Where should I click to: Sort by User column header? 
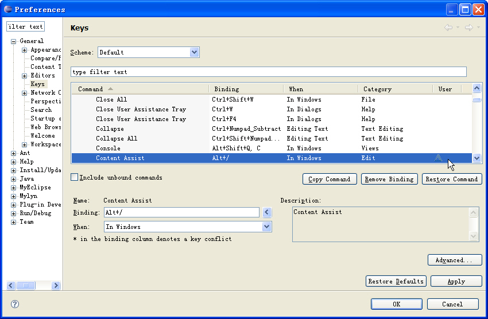(447, 90)
